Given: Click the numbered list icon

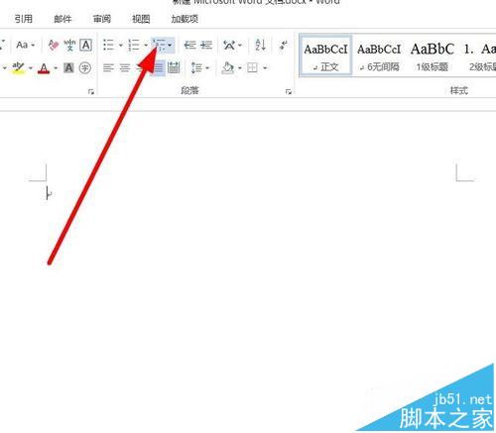Looking at the screenshot, I should [134, 45].
